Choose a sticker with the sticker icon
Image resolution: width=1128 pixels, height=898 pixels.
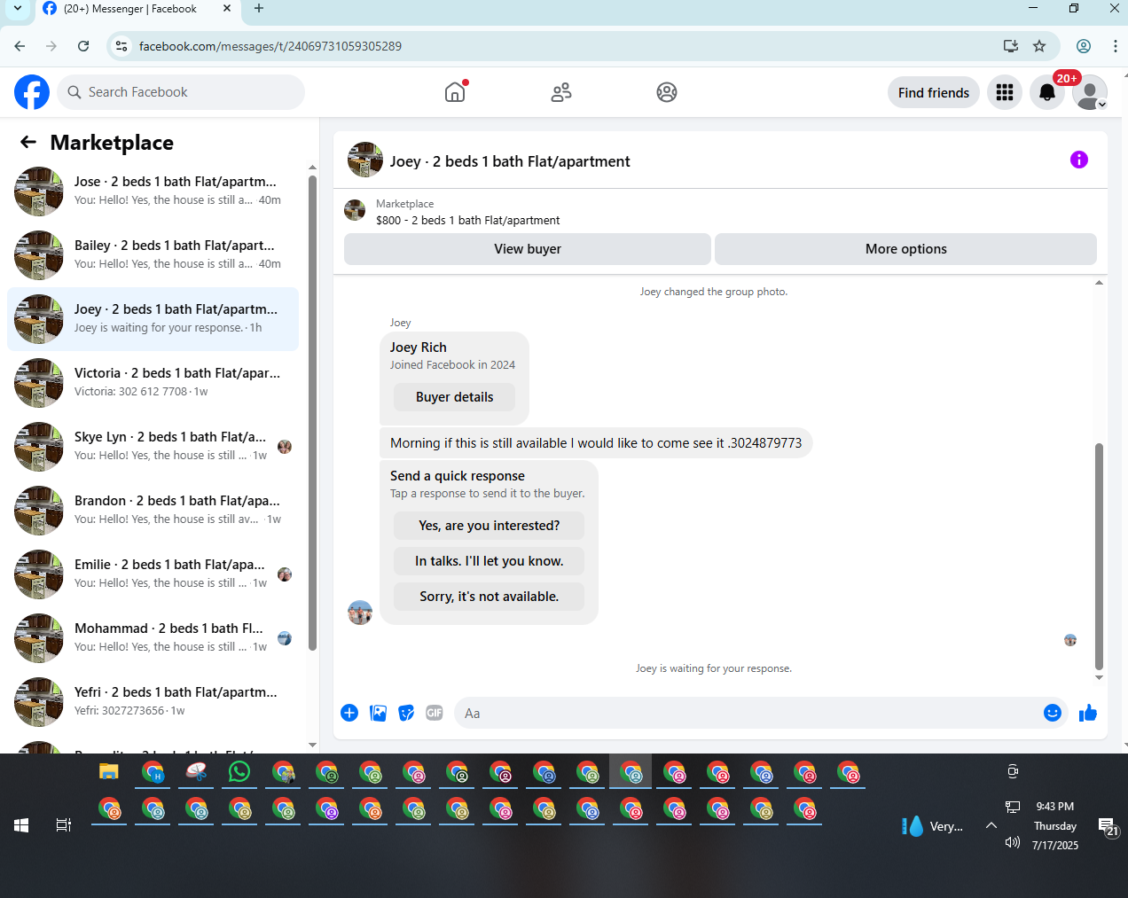point(406,713)
